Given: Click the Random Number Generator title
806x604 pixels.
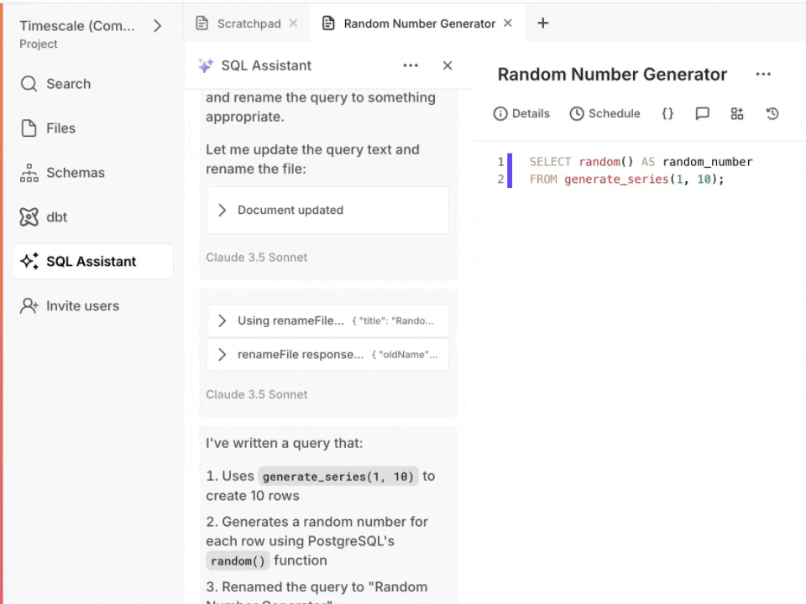Looking at the screenshot, I should pos(612,75).
